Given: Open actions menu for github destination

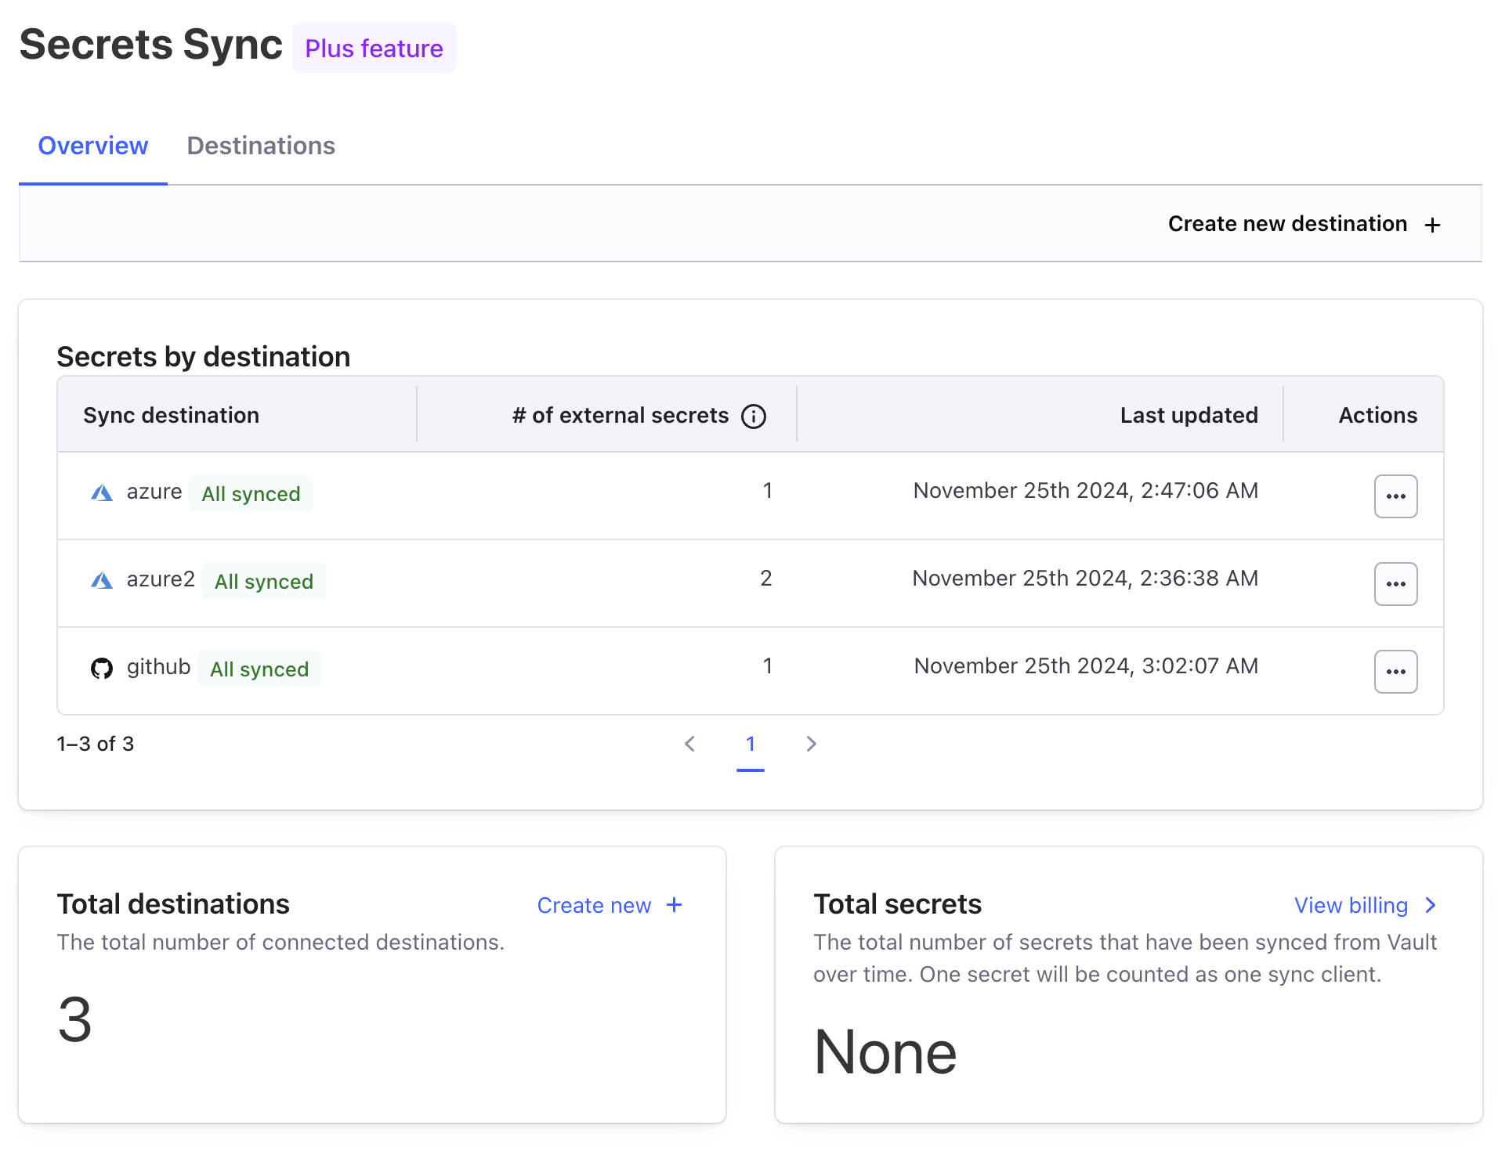Looking at the screenshot, I should point(1395,672).
